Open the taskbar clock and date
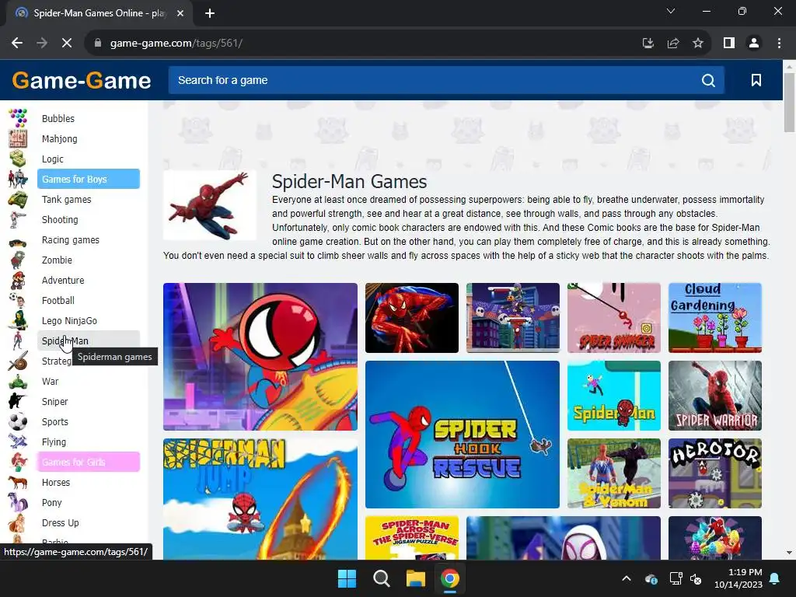The width and height of the screenshot is (796, 597). [738, 578]
